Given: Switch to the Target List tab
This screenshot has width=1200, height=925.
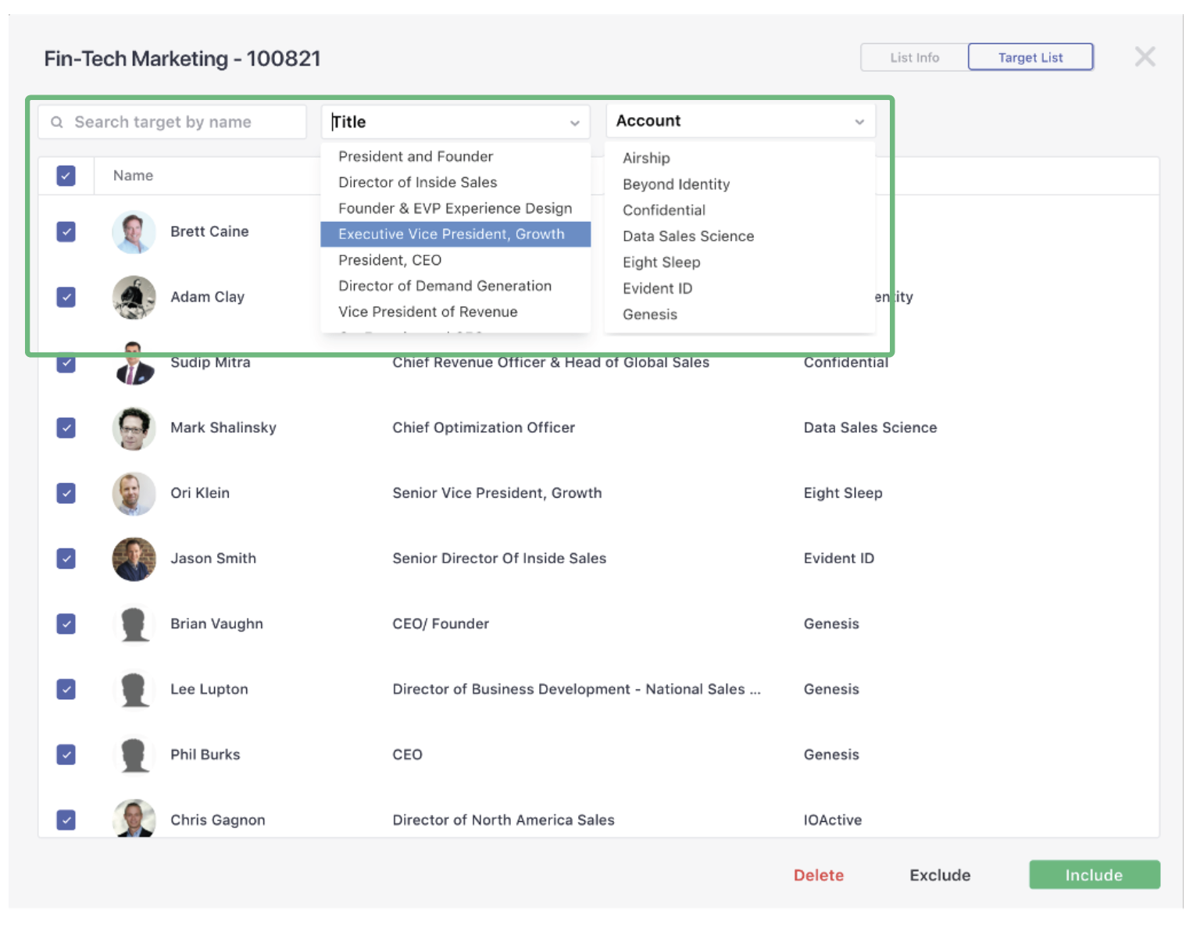Looking at the screenshot, I should (1030, 58).
